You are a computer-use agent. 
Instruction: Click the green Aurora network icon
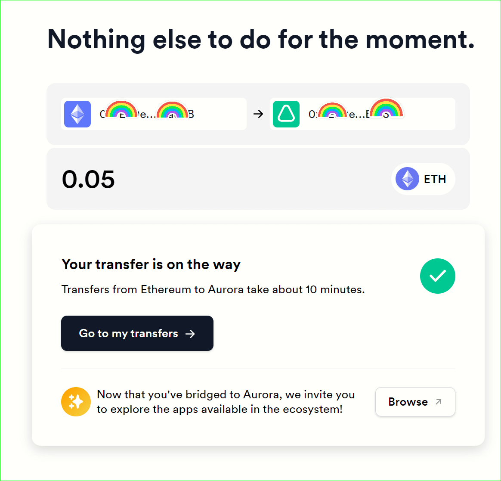286,114
